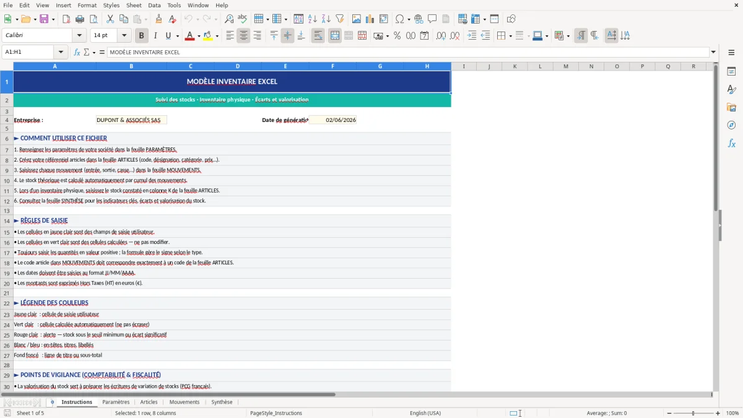The width and height of the screenshot is (743, 418).
Task: Open underline style dropdown arrow
Action: (178, 36)
